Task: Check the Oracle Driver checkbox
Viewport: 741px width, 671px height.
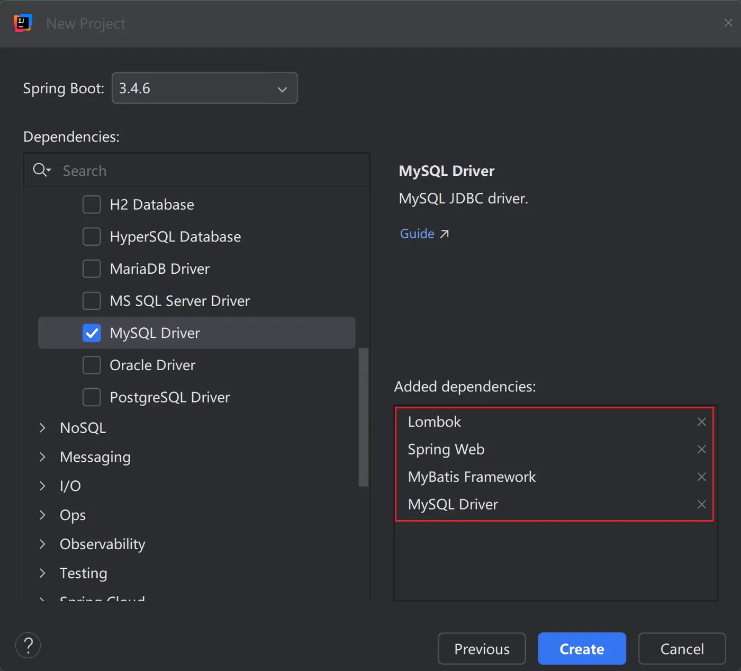Action: (92, 365)
